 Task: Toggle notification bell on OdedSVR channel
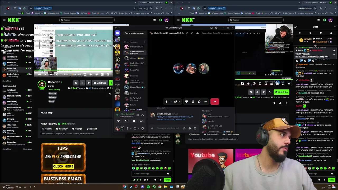pos(257,92)
